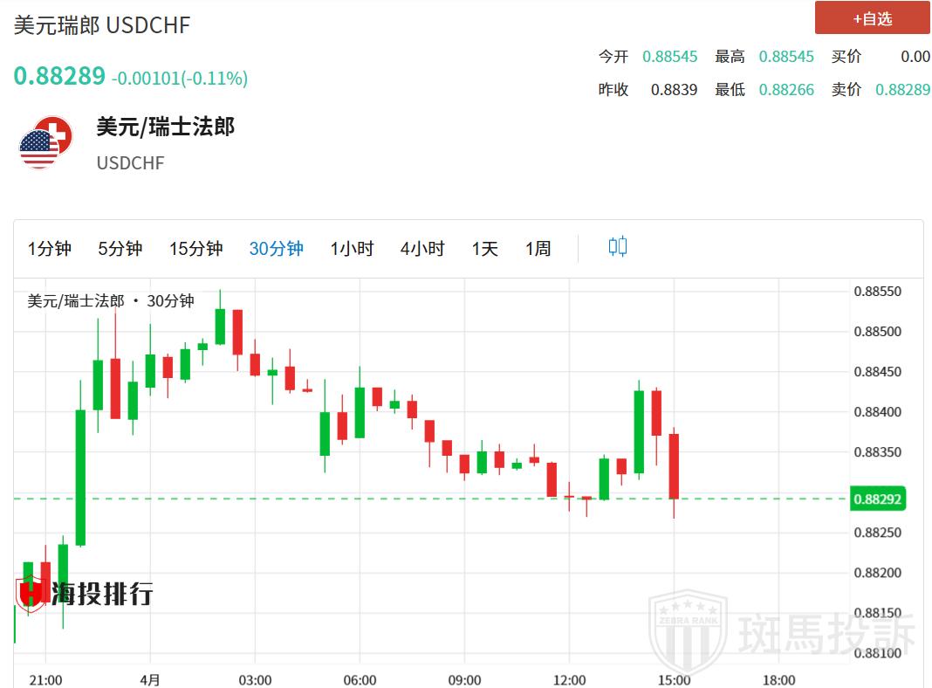Image resolution: width=932 pixels, height=688 pixels.
Task: Click the 美元/瑞士法郎 · 30分钟 chart legend
Action: pos(111,301)
